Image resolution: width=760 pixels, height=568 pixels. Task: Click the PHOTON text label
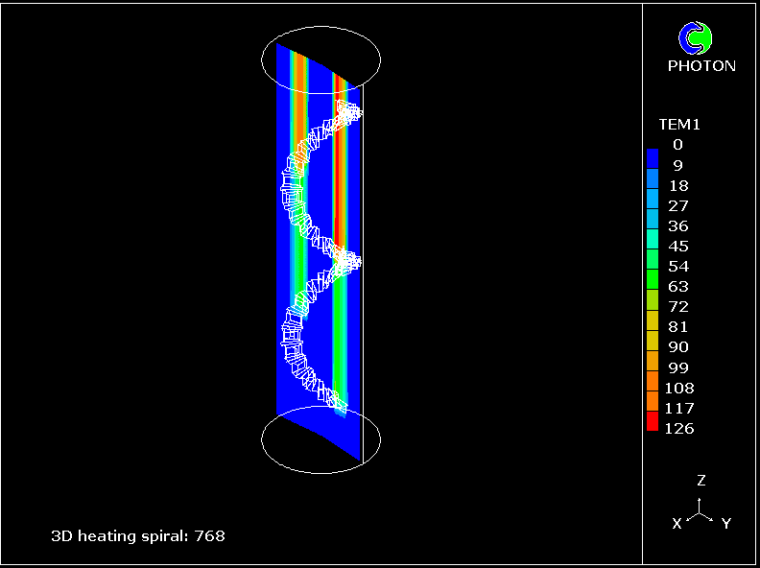pyautogui.click(x=701, y=66)
